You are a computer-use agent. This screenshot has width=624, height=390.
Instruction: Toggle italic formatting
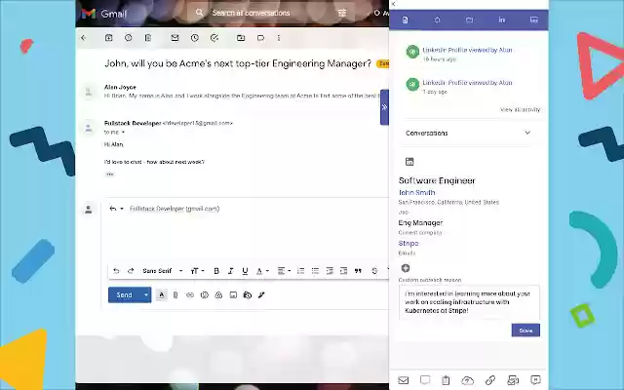230,271
